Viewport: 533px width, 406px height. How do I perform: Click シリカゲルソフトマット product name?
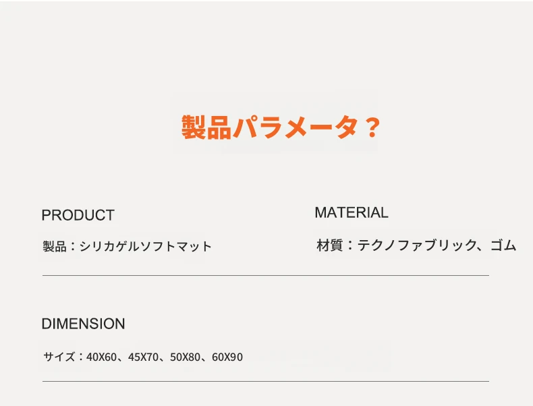[146, 246]
